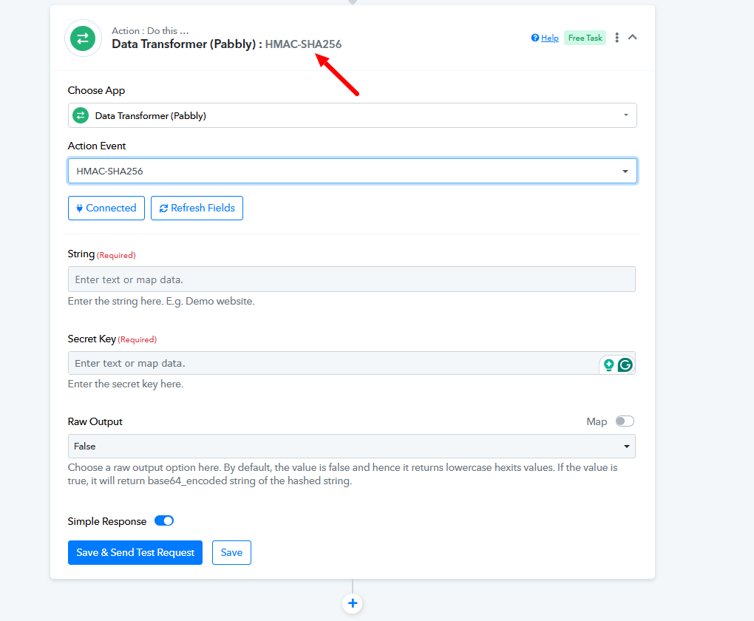Add a new step with plus icon

click(x=353, y=603)
